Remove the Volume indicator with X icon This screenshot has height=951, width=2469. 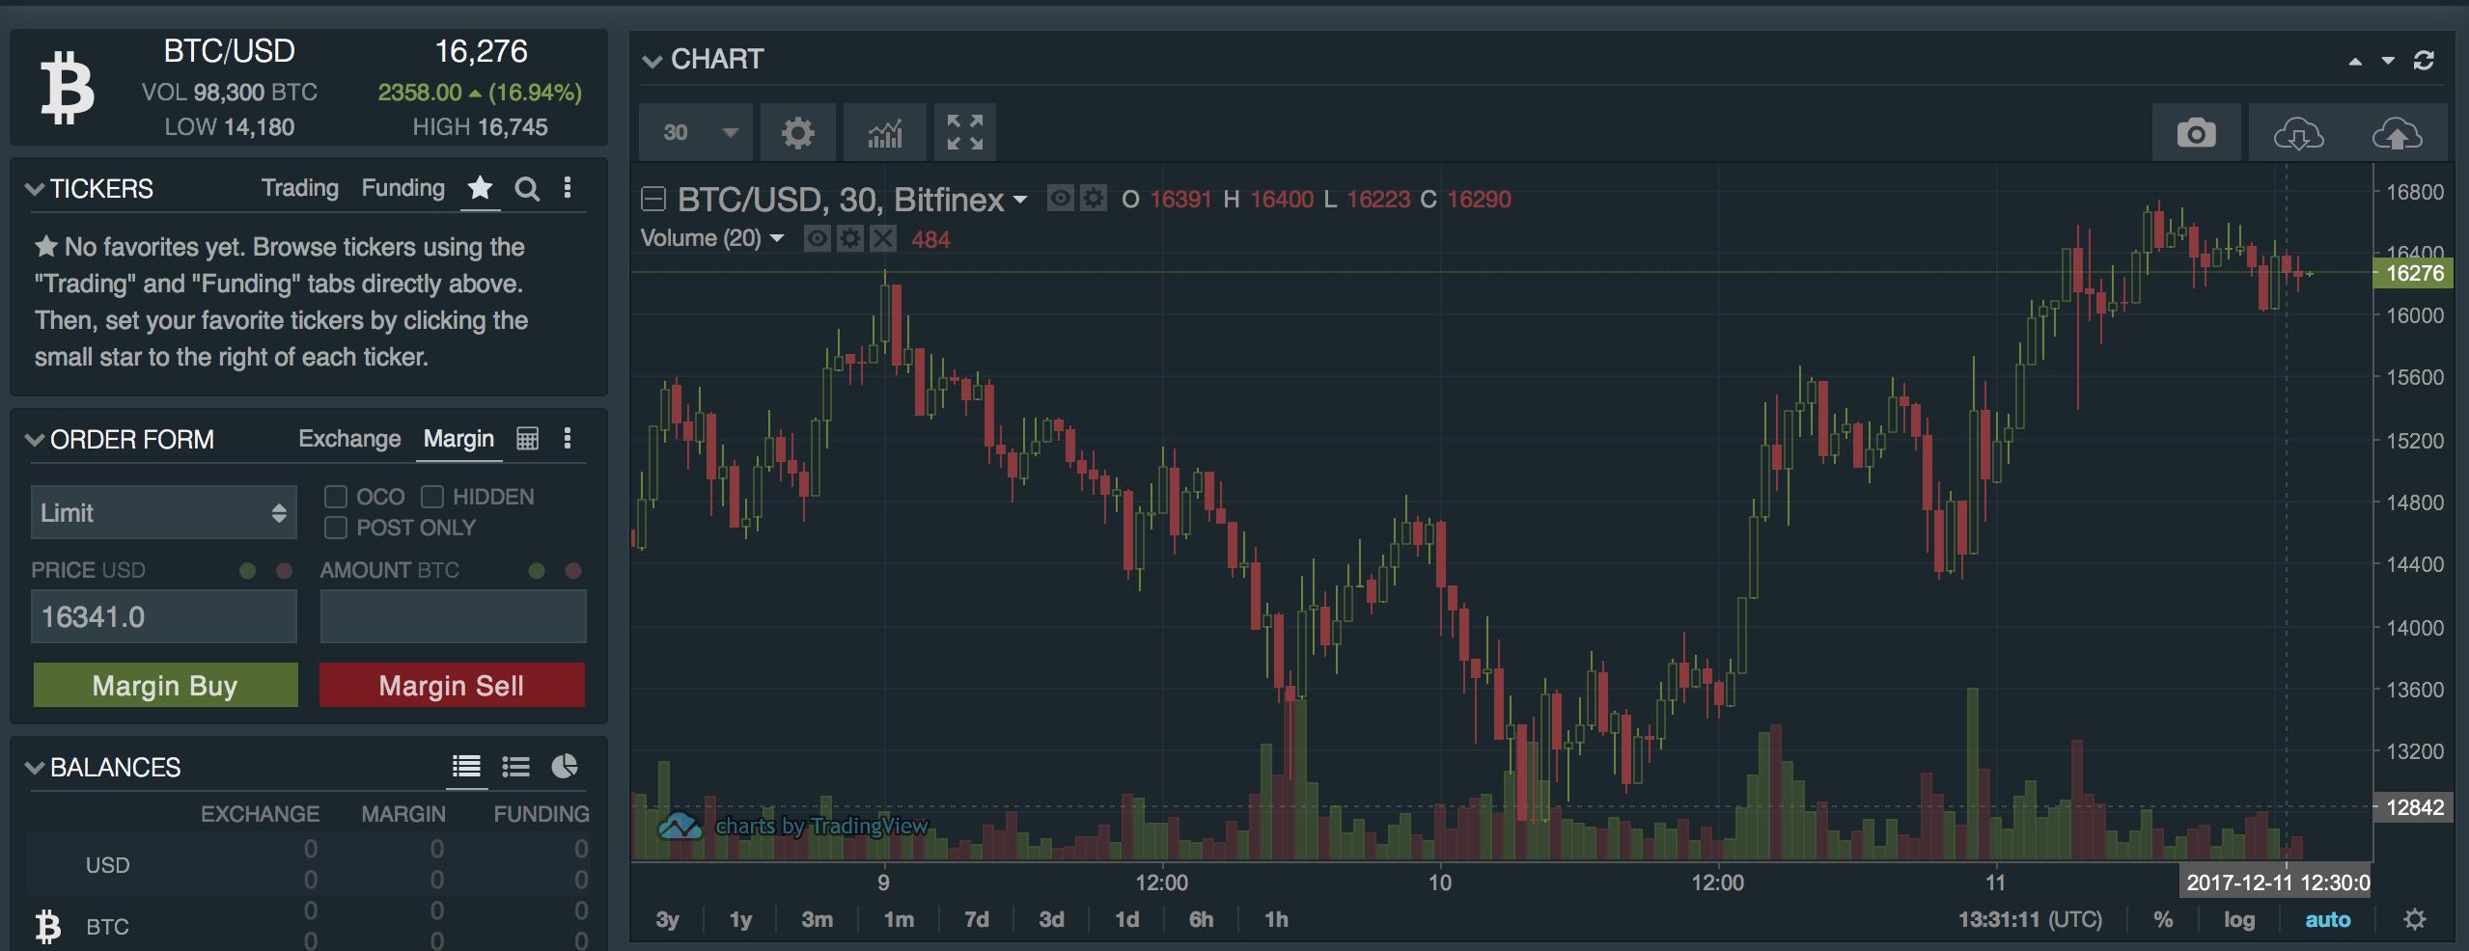coord(882,238)
